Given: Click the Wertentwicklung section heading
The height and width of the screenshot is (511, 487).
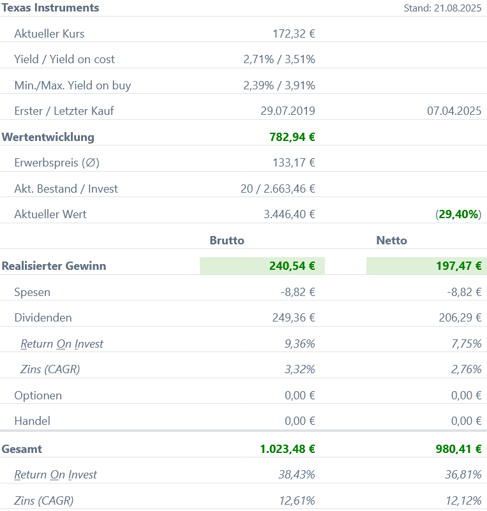Looking at the screenshot, I should 48,137.
